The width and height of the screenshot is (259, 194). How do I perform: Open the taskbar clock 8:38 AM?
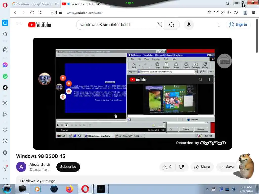point(246,189)
